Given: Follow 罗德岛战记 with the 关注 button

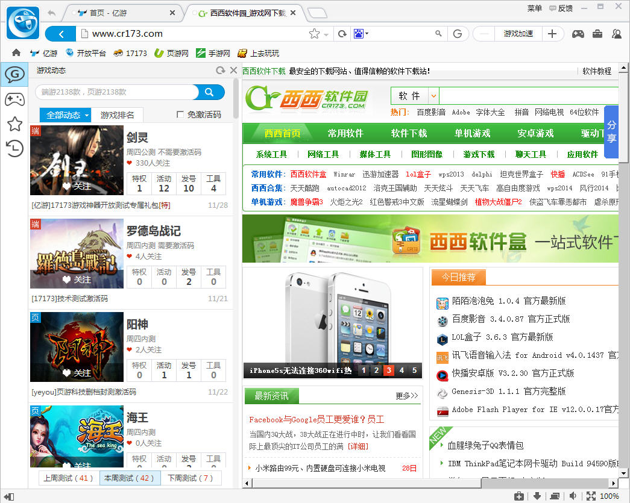Looking at the screenshot, I should coord(77,280).
